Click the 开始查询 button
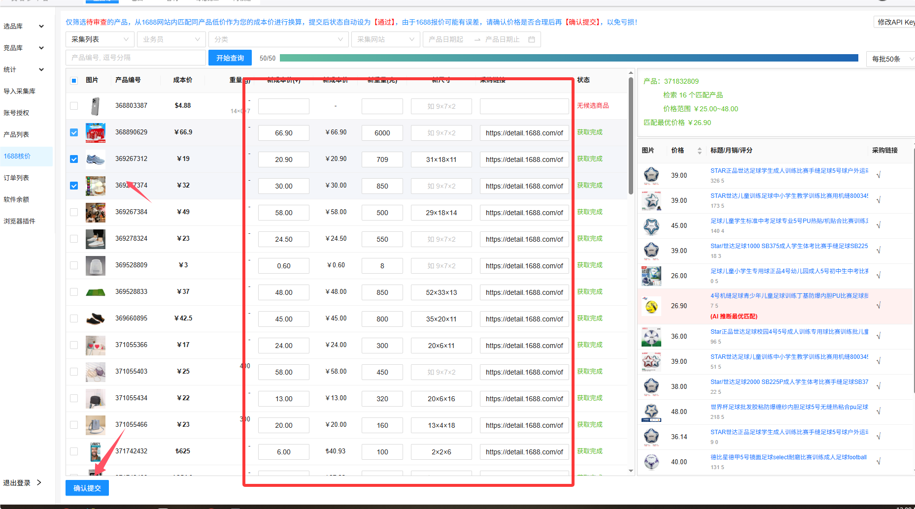 (230, 58)
